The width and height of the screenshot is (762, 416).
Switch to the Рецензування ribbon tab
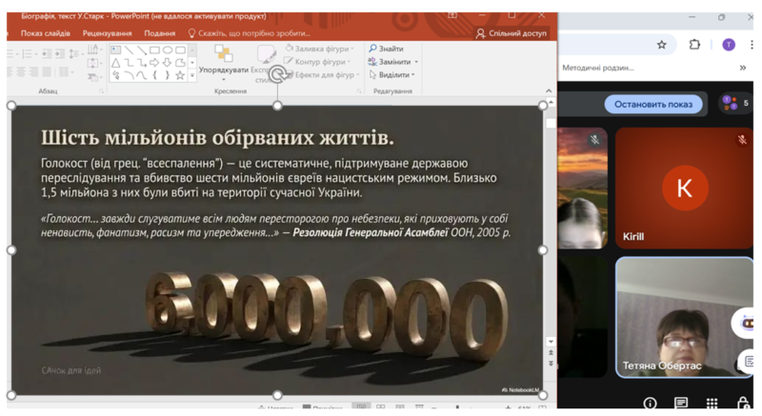[107, 33]
